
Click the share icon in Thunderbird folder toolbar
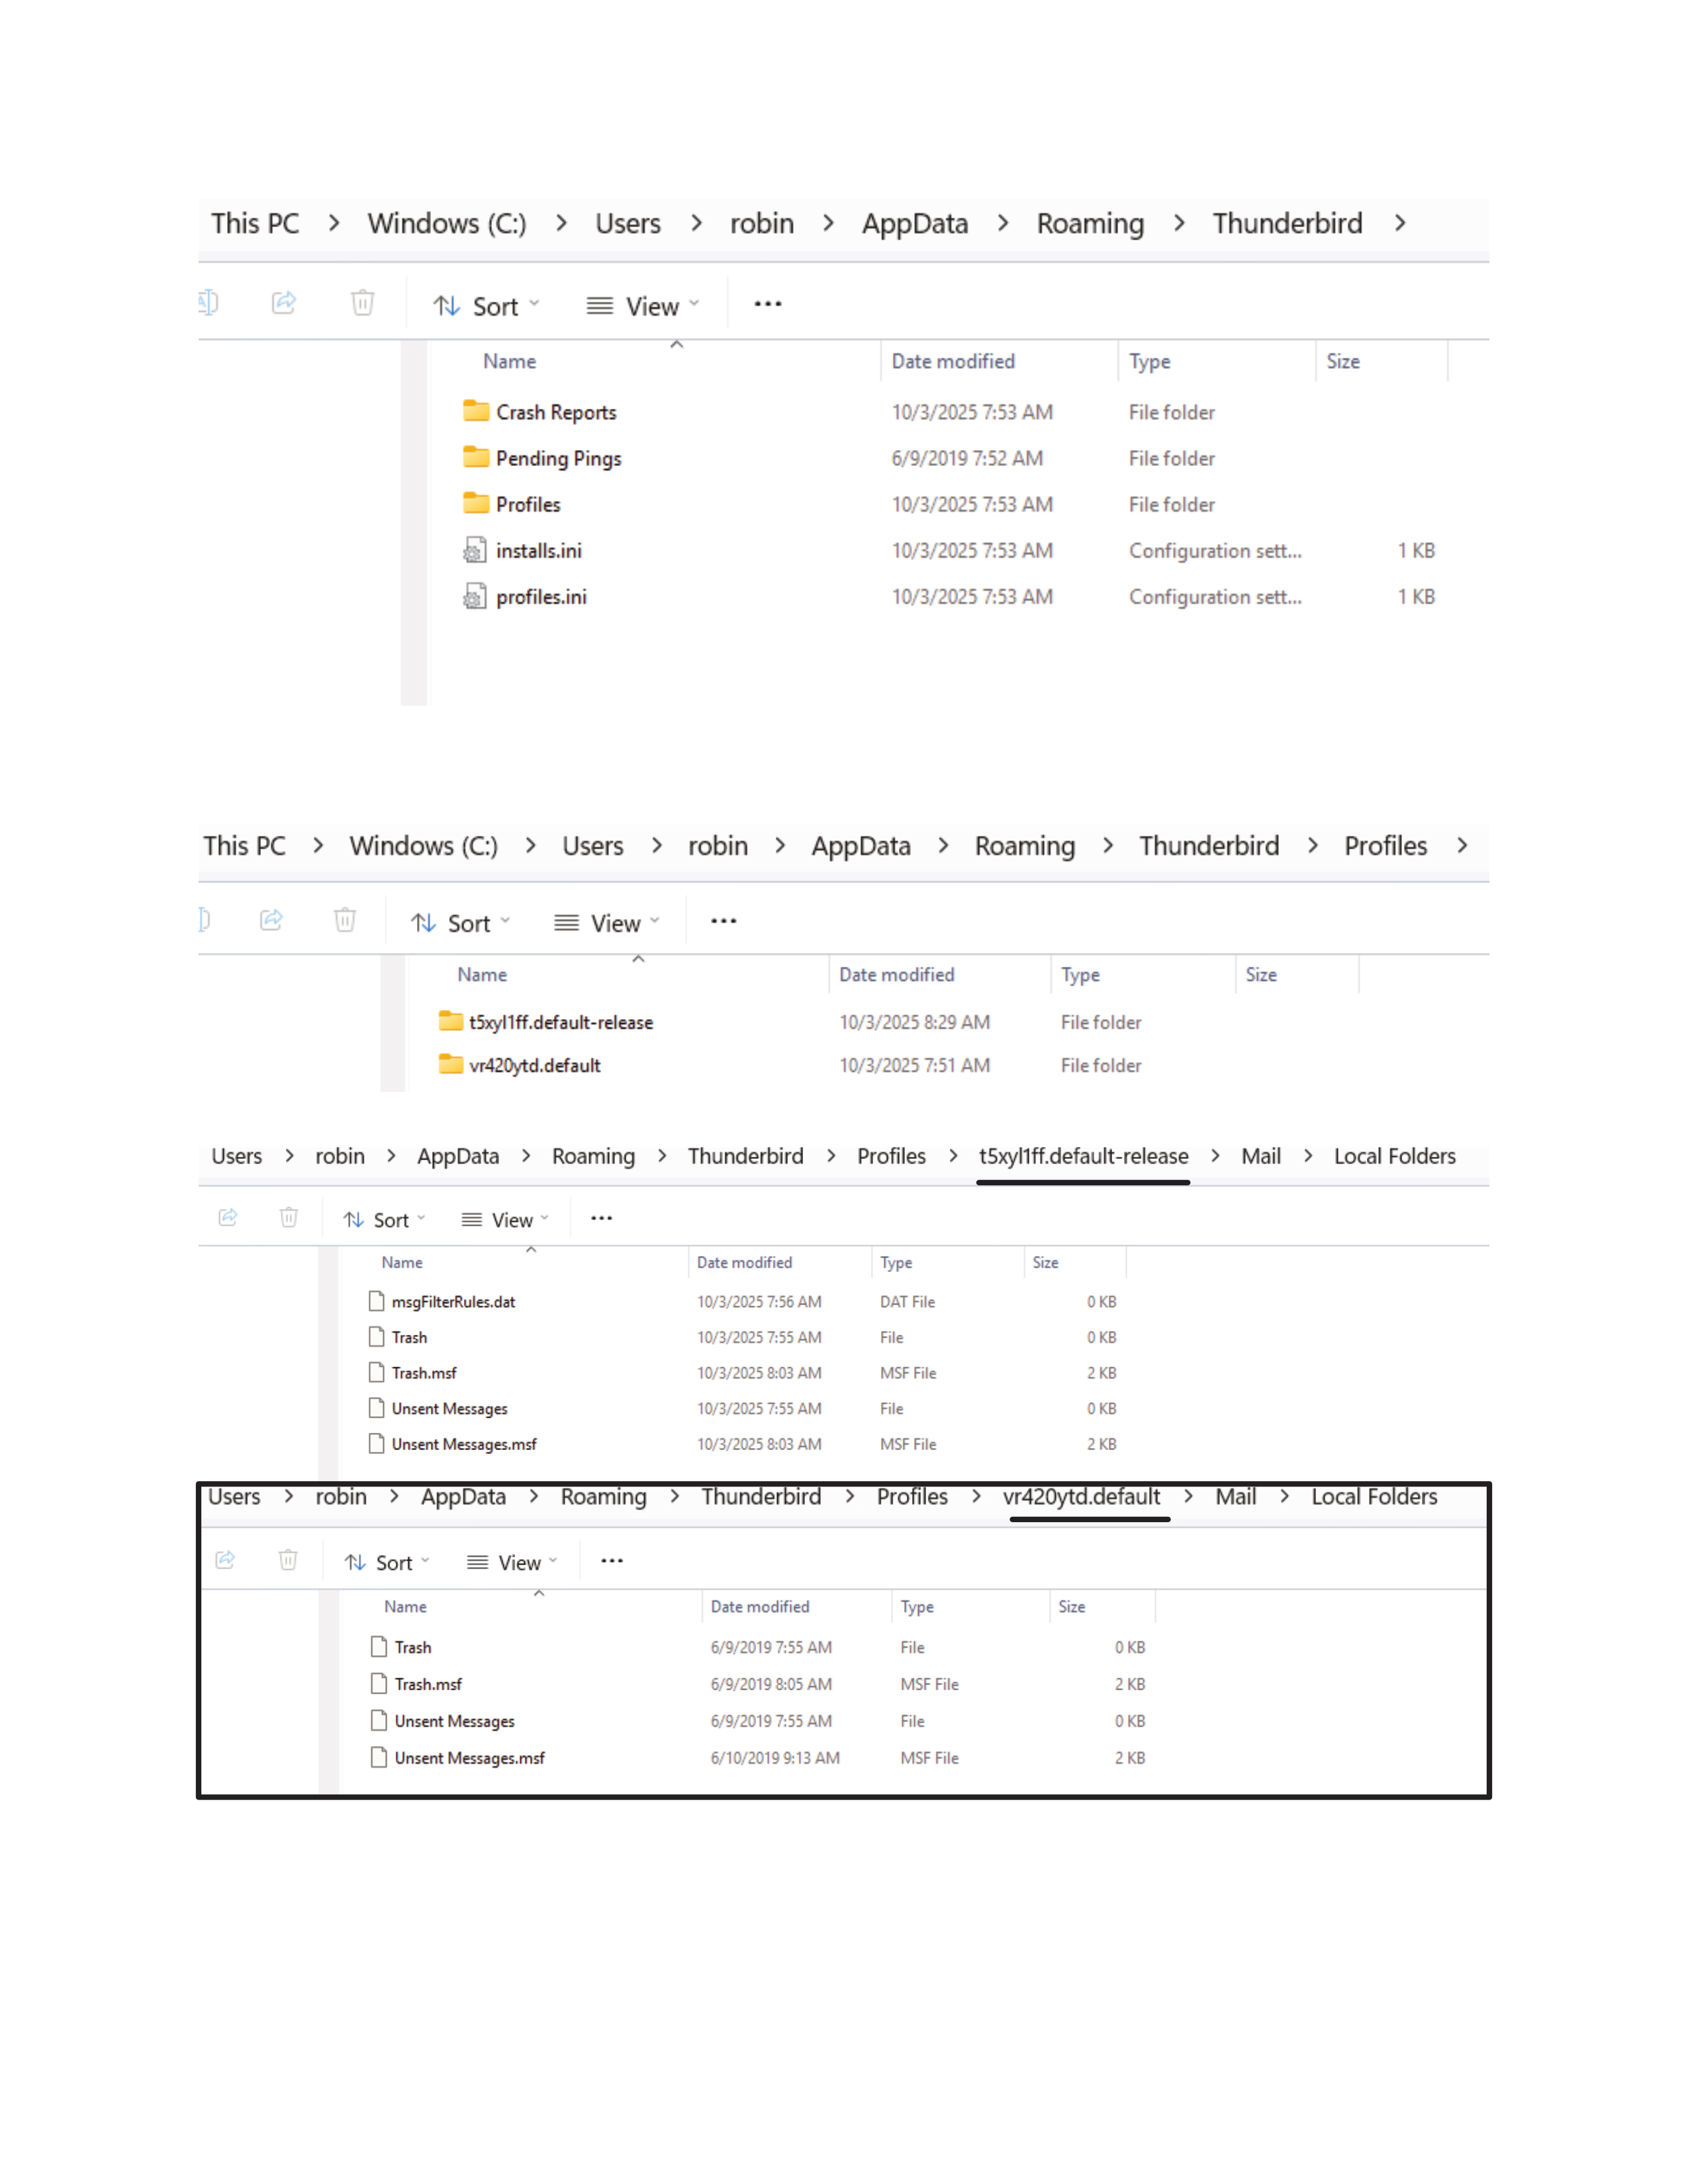[x=284, y=302]
